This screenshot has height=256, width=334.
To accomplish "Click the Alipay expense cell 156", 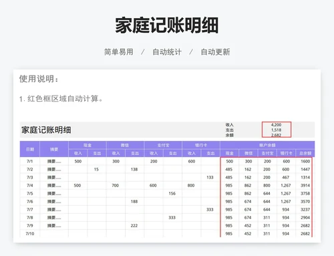I will pyautogui.click(x=172, y=193).
